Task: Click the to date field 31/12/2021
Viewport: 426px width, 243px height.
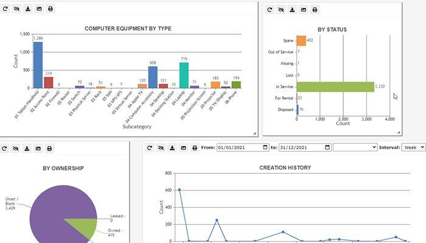Action: pos(305,147)
